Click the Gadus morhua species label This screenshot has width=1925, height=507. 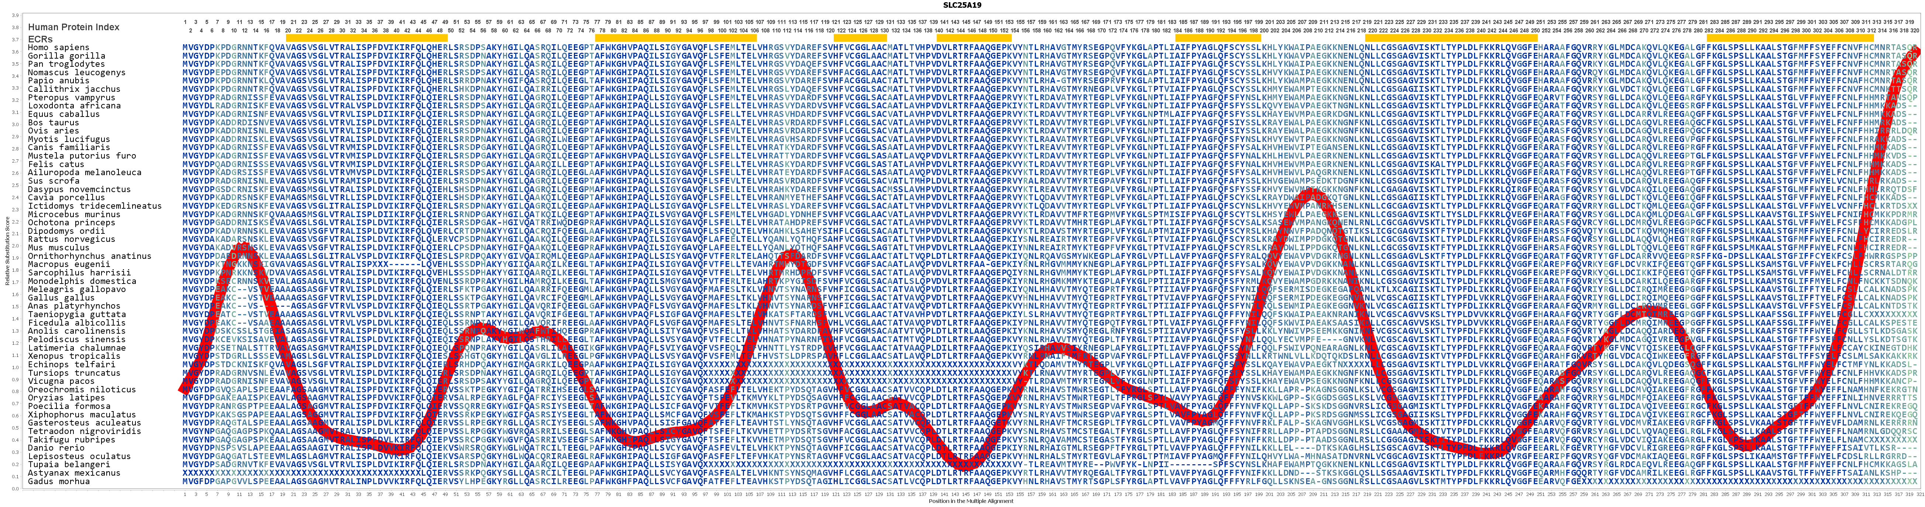58,482
